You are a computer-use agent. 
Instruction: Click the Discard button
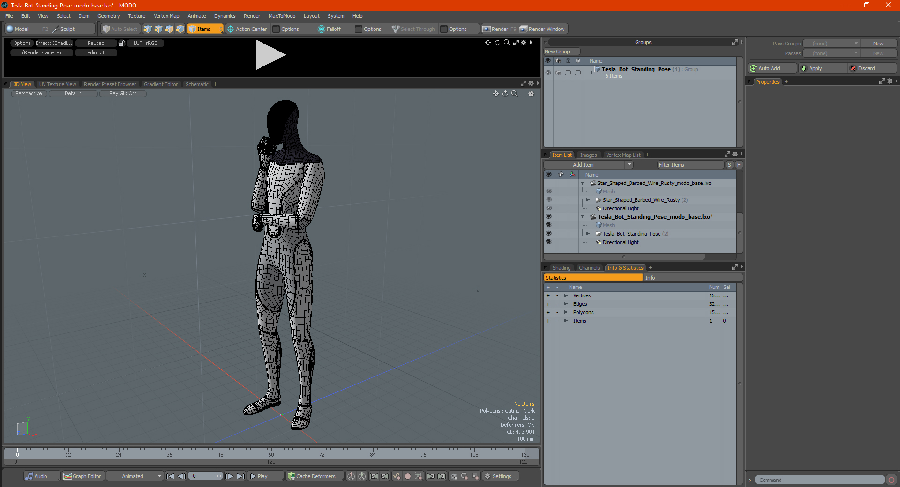point(872,68)
